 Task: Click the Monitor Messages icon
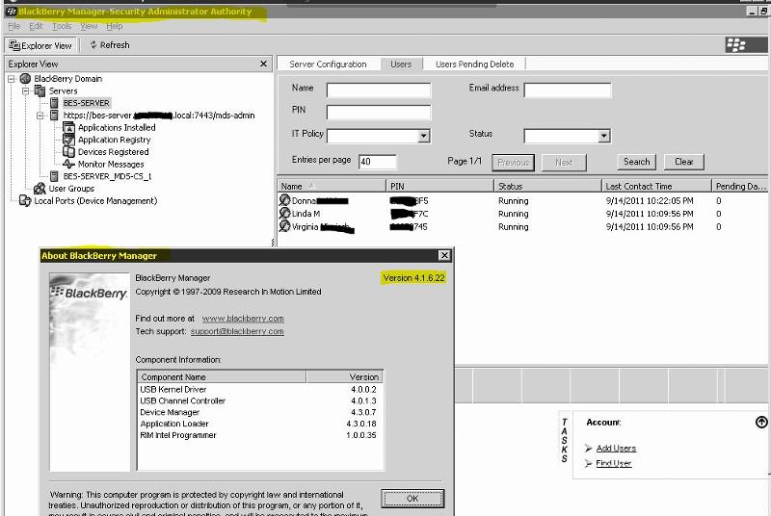(68, 164)
